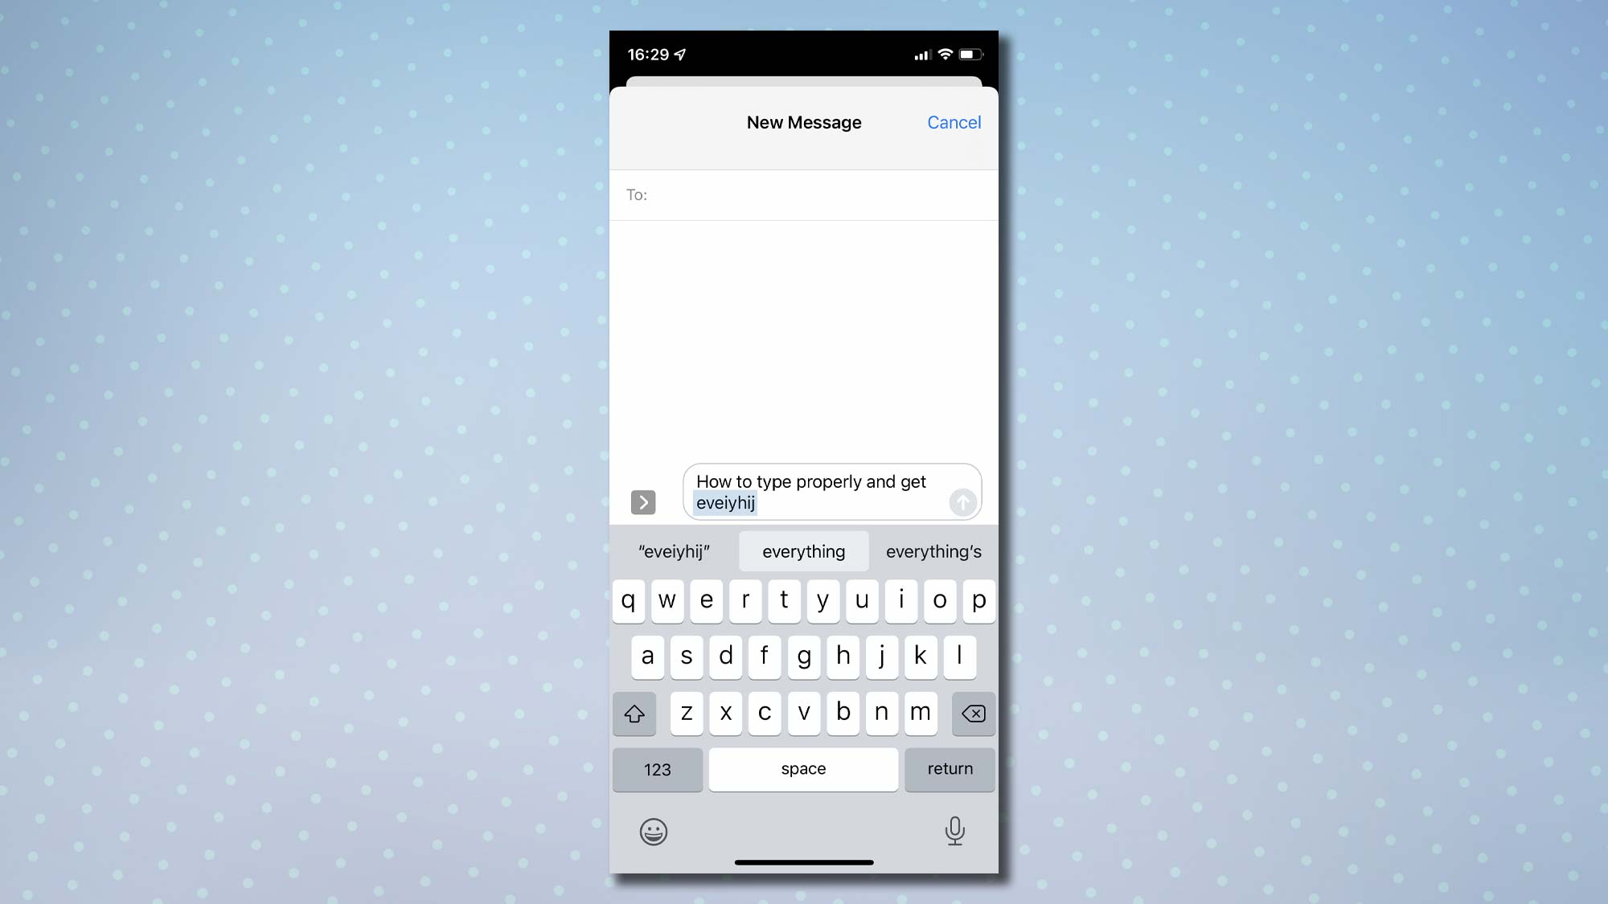
Task: Enable numeric/symbol keyboard view
Action: pos(656,768)
